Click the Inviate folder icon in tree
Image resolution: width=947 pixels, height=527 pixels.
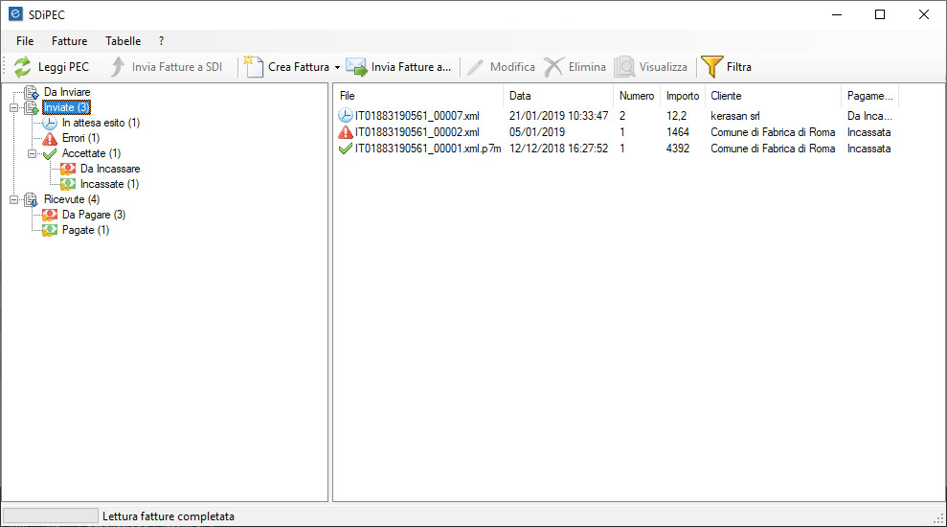click(x=31, y=107)
